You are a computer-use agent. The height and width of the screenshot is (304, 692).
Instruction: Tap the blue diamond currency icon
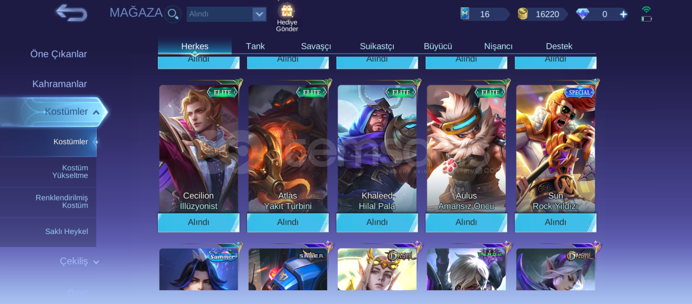tap(582, 14)
